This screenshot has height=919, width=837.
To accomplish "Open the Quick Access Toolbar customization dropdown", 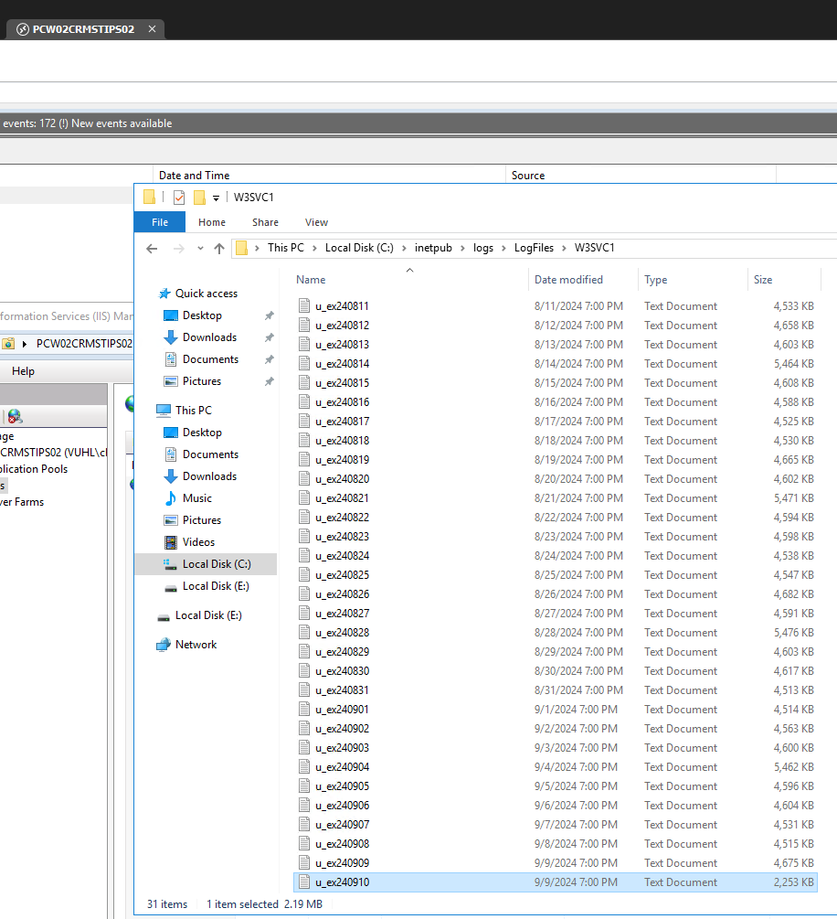I will pos(216,198).
